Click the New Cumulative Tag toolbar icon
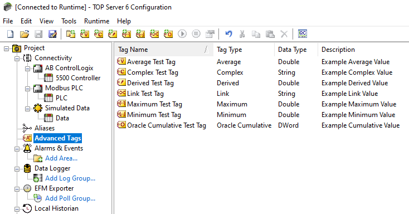This screenshot has width=409, height=214. tap(168, 34)
